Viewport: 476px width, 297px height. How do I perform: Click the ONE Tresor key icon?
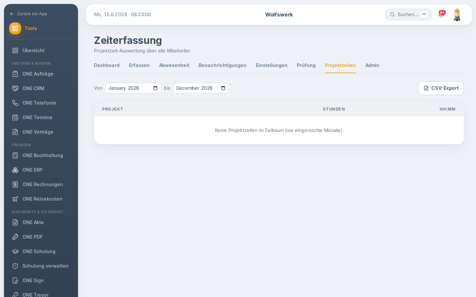[x=15, y=295]
